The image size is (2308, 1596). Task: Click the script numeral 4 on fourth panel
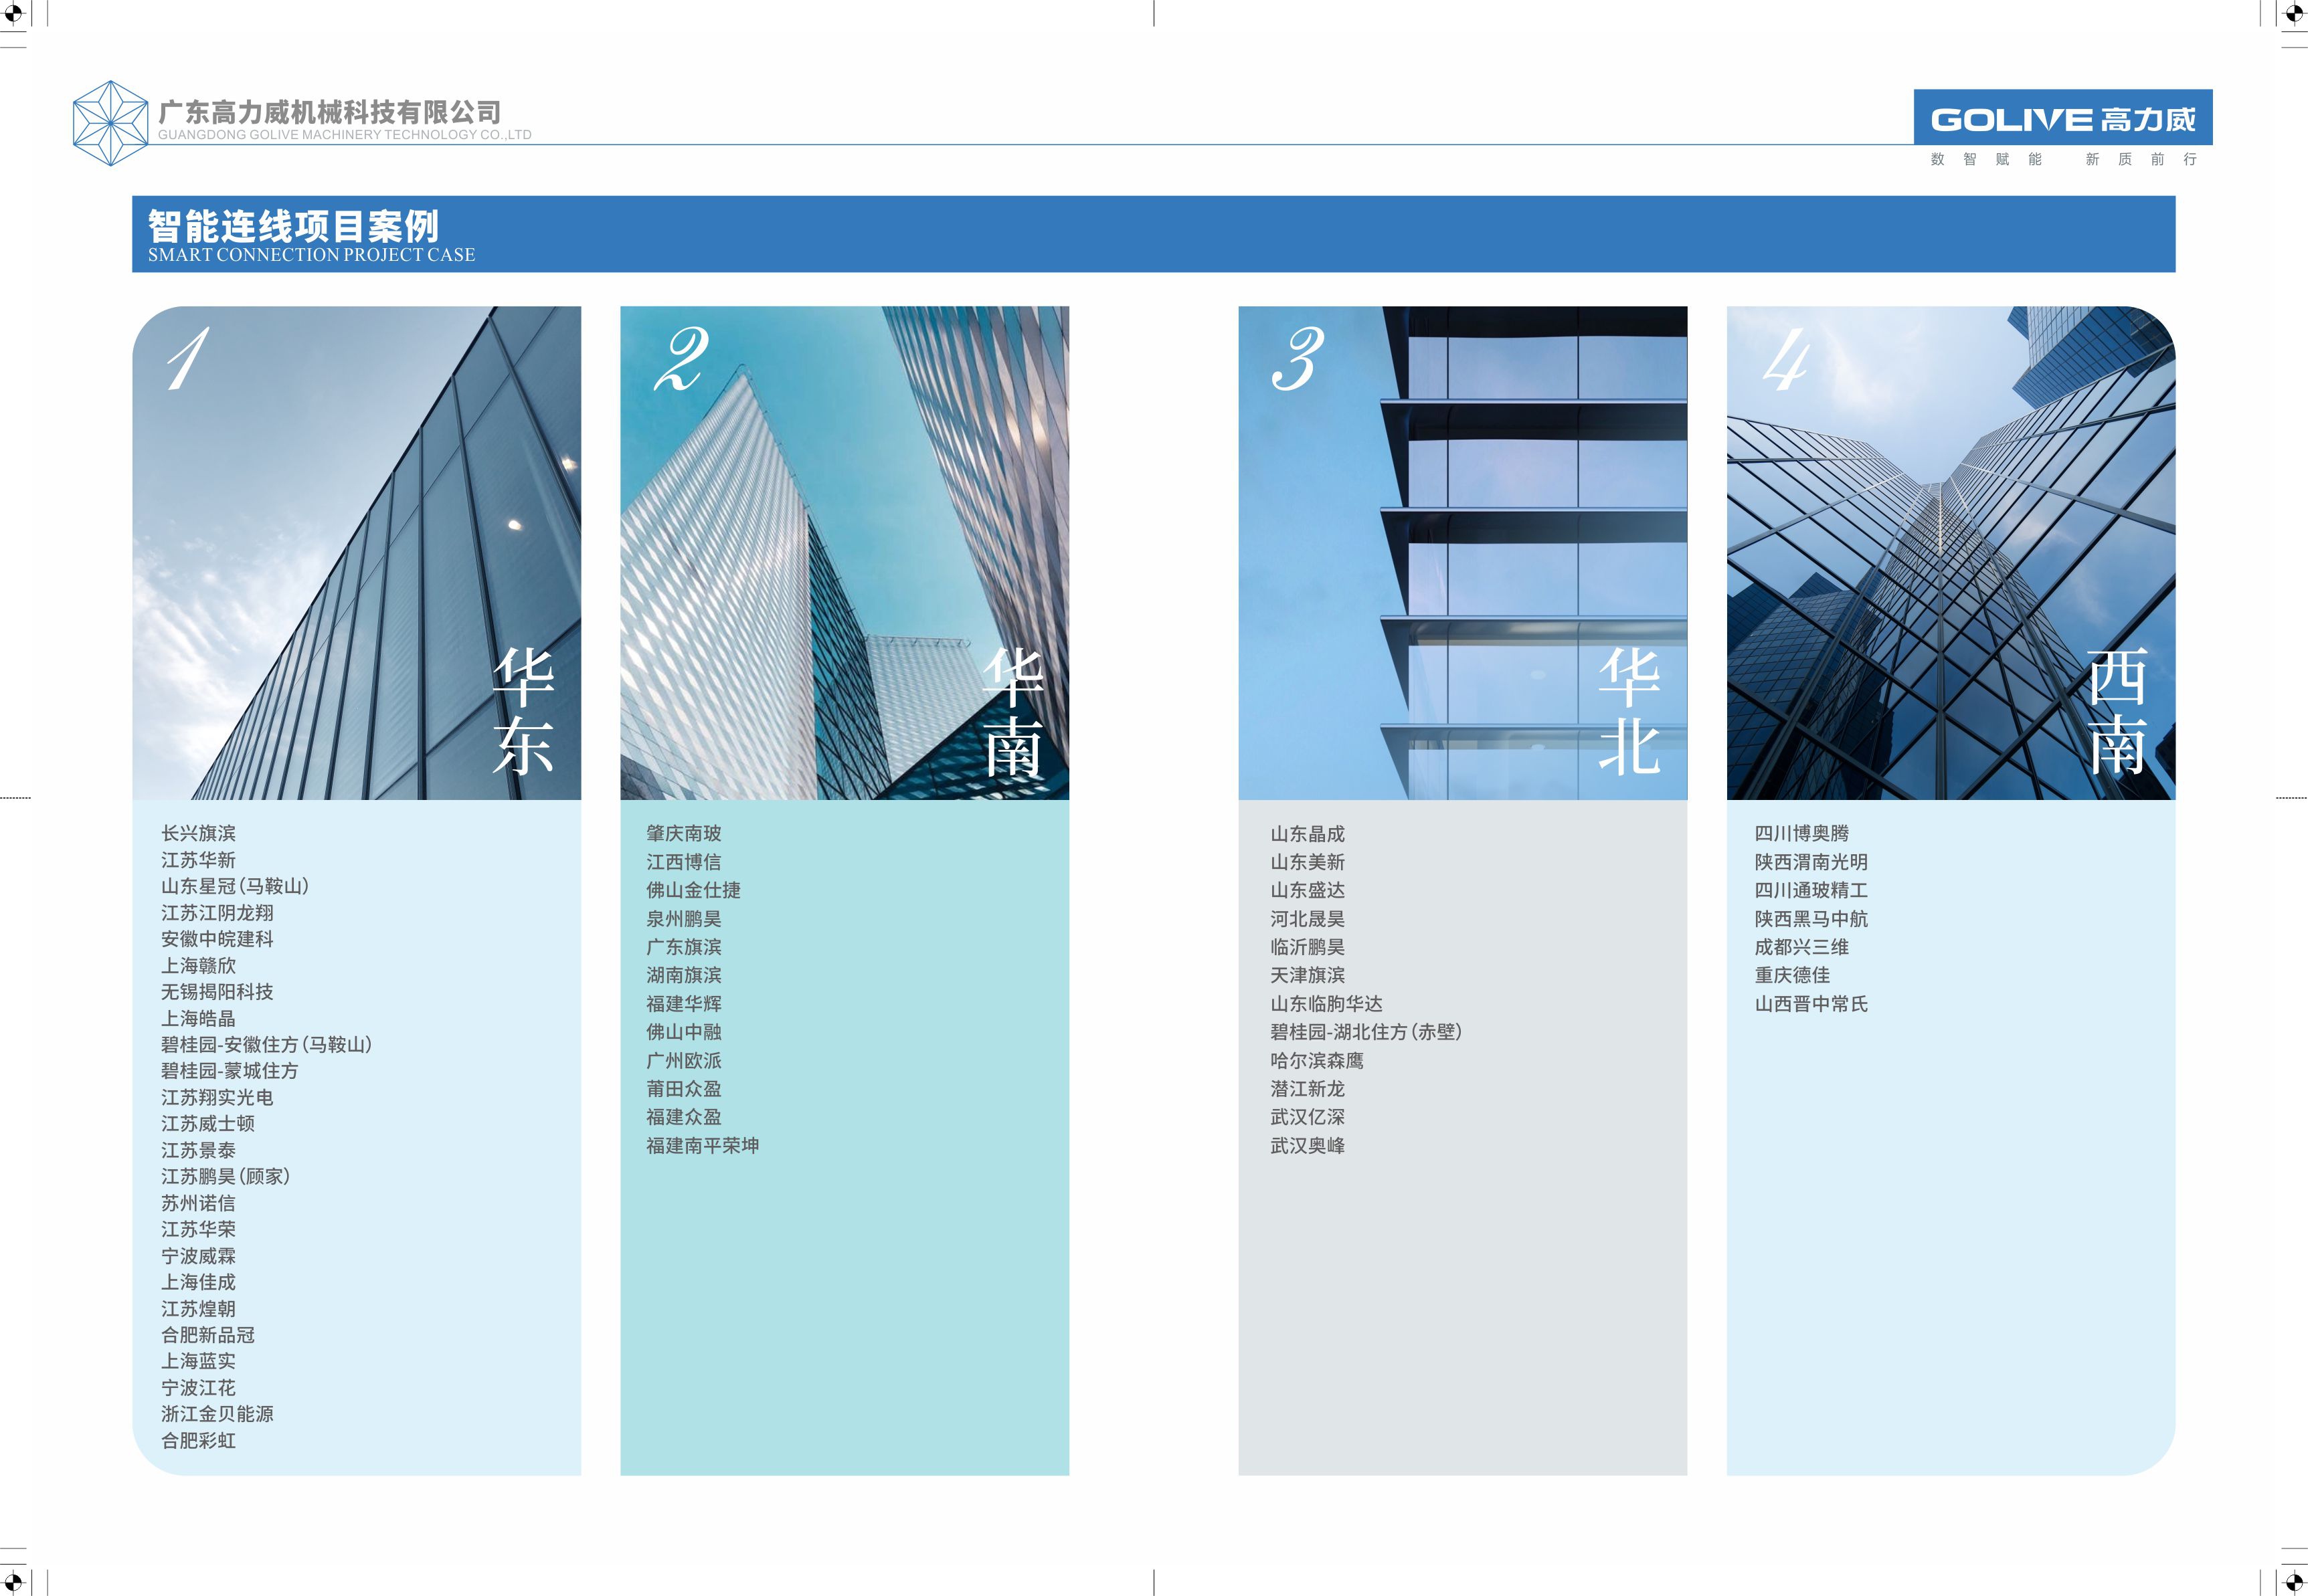pos(1786,360)
